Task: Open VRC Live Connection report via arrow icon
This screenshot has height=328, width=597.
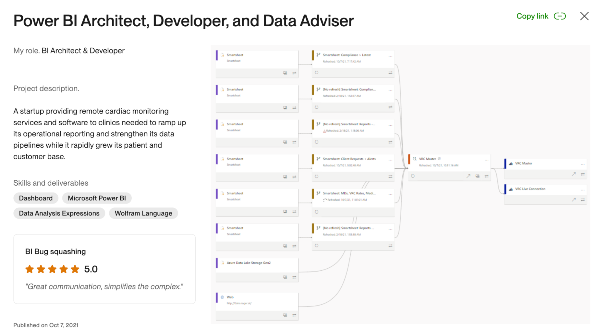Action: [x=574, y=200]
